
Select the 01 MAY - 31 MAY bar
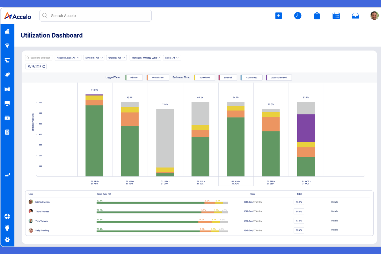coord(130,139)
